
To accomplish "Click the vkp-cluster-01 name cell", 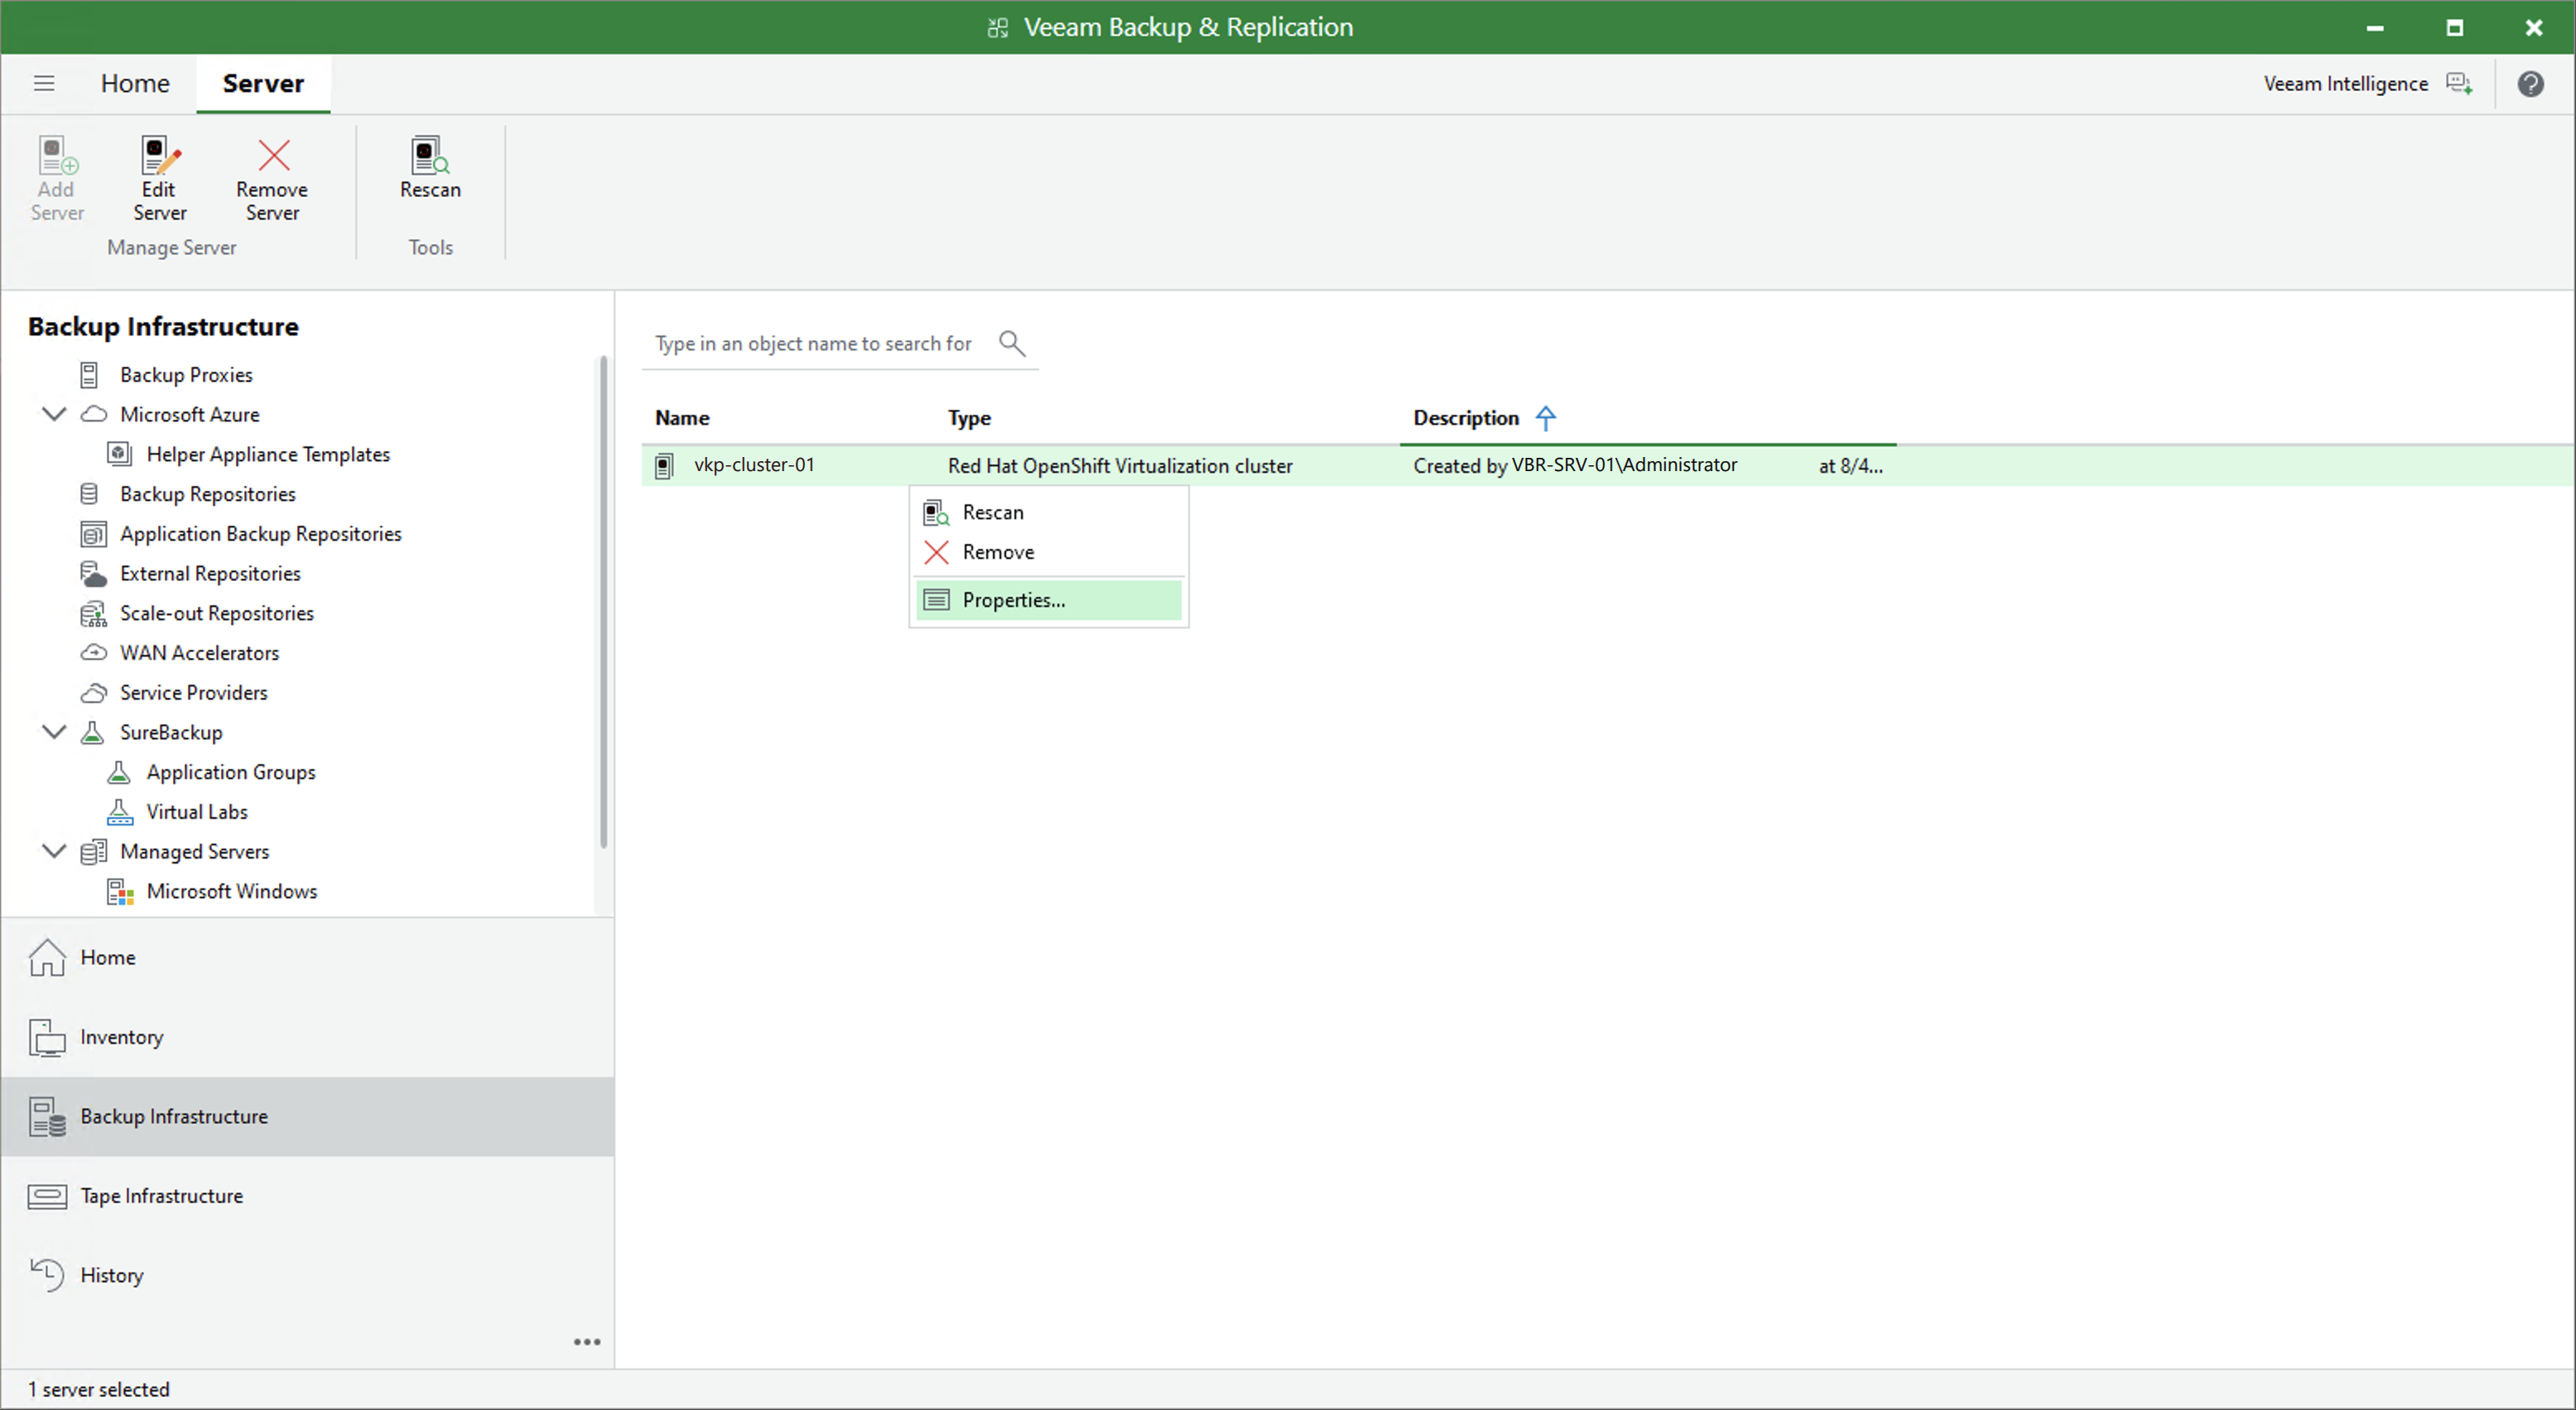I will [754, 465].
